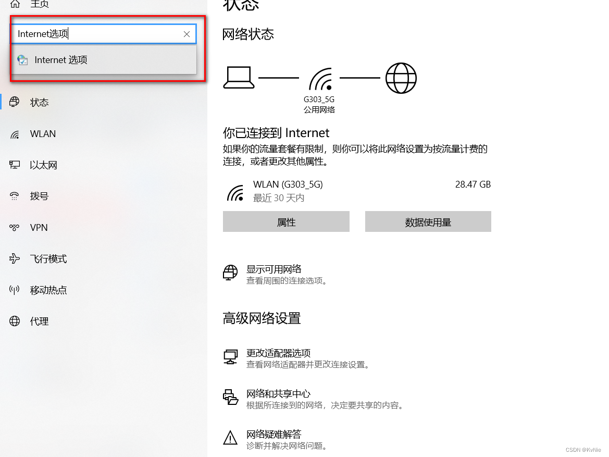Open 移动热点 mobile hotspot settings
609x457 pixels.
[48, 290]
